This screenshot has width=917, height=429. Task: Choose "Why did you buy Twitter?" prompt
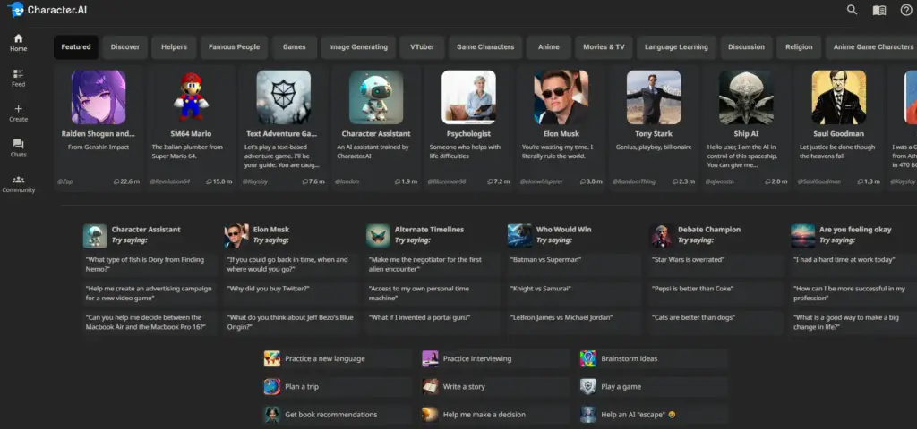pos(291,293)
